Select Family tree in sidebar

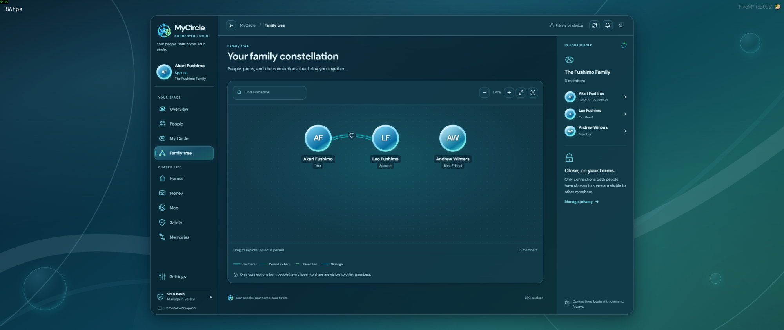click(184, 153)
